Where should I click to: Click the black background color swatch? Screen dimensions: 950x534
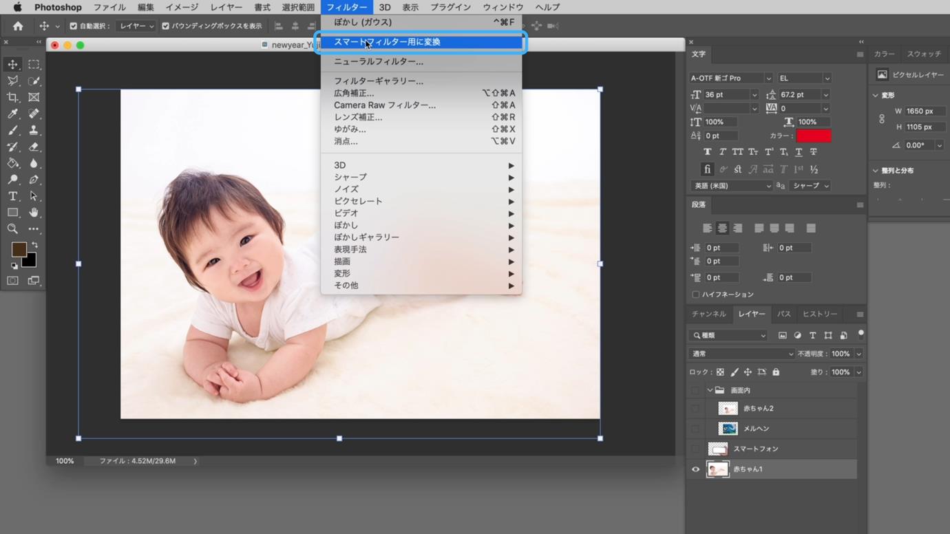(29, 260)
